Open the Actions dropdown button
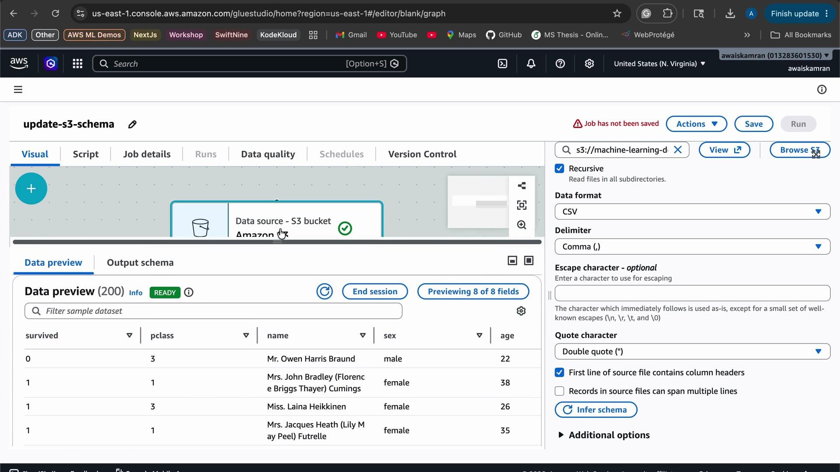Image resolution: width=840 pixels, height=472 pixels. (x=696, y=124)
